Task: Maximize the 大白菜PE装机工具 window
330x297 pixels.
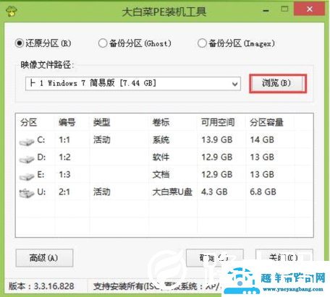Action: point(284,9)
